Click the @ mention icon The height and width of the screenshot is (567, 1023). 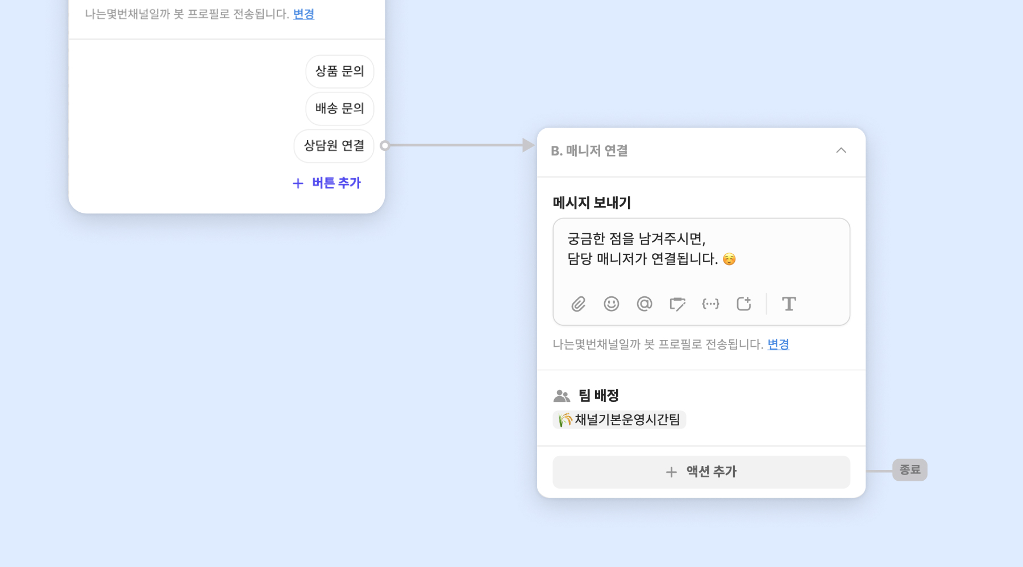click(644, 304)
